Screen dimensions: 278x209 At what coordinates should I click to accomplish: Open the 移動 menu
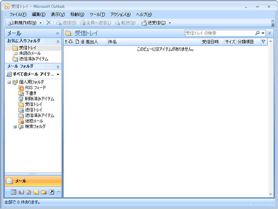[x=77, y=14]
